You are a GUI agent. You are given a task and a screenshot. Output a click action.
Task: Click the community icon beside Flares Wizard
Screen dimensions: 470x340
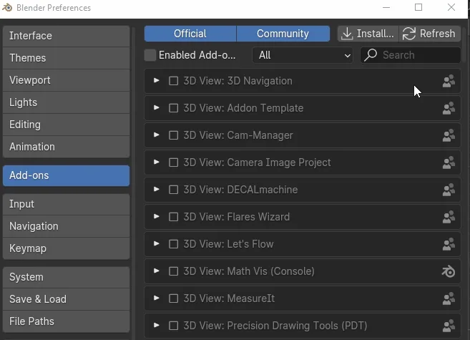coord(449,217)
